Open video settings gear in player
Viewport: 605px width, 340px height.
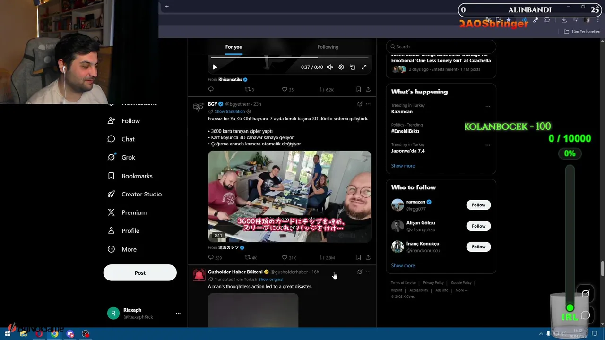tap(341, 67)
